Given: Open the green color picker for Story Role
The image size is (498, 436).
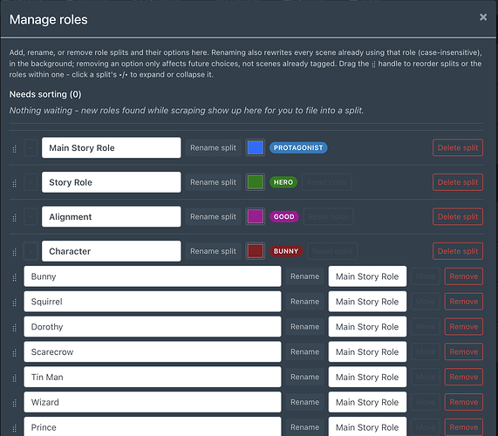Looking at the screenshot, I should [x=255, y=182].
